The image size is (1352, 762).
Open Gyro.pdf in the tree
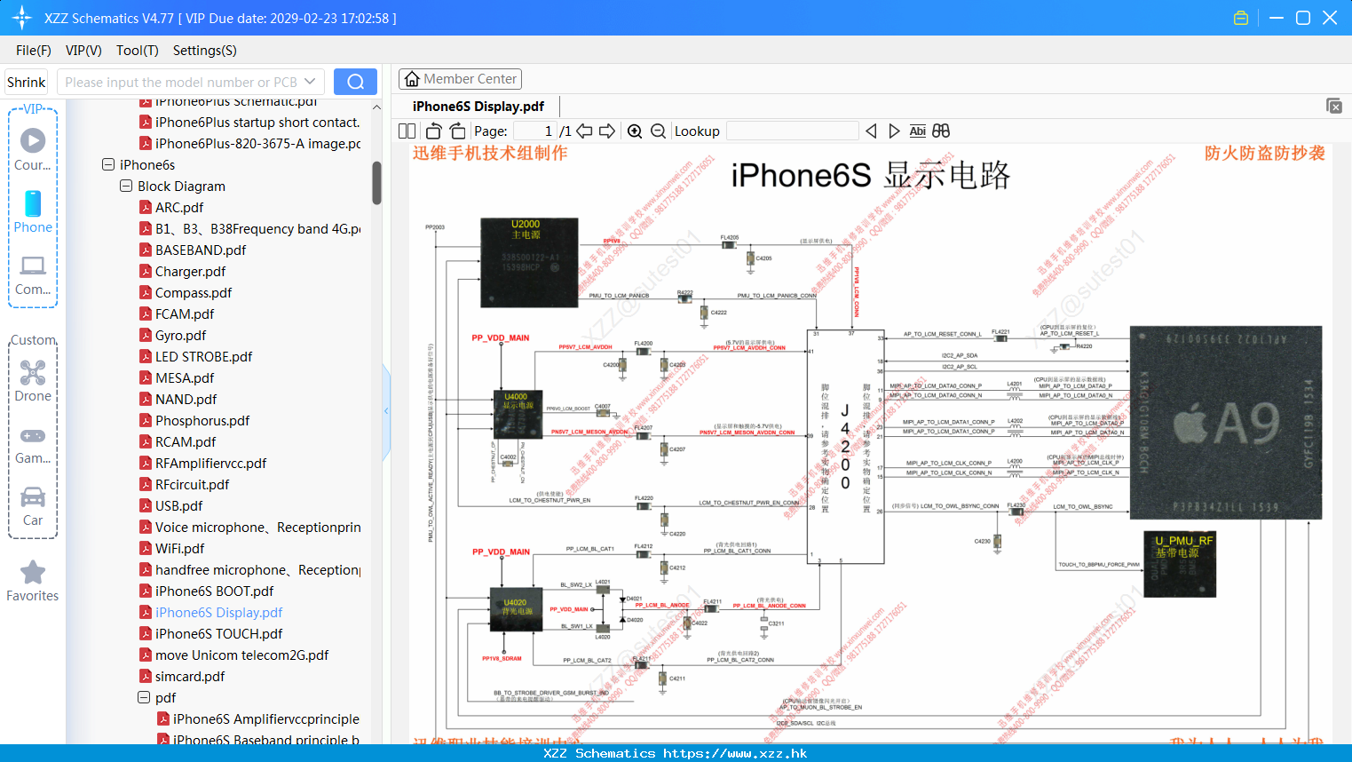pyautogui.click(x=180, y=335)
